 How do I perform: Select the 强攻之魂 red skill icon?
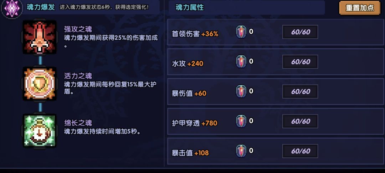[x=40, y=37]
